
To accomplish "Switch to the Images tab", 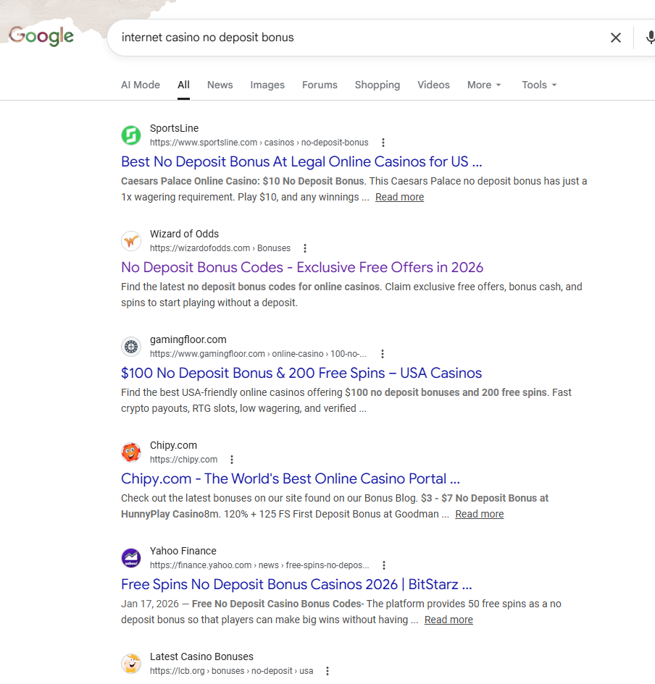I will (x=267, y=85).
